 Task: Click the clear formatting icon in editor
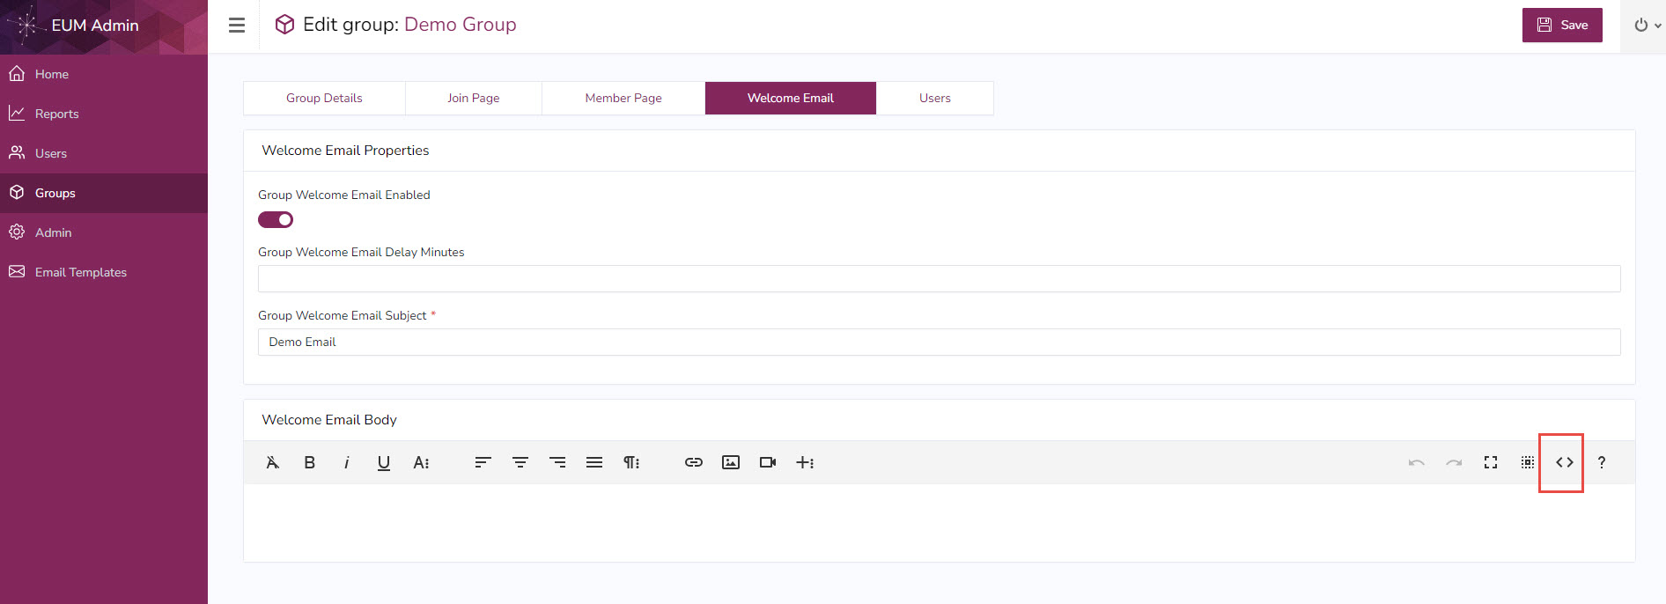[x=272, y=462]
